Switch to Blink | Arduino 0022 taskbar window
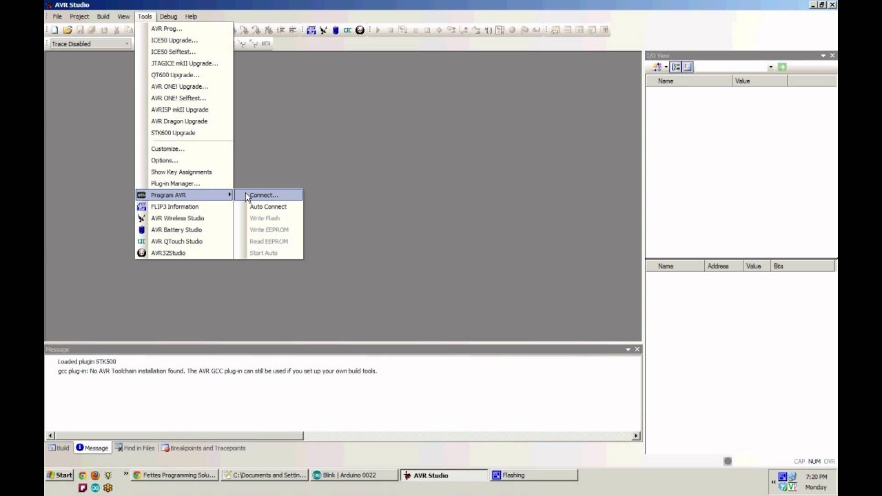 tap(353, 475)
